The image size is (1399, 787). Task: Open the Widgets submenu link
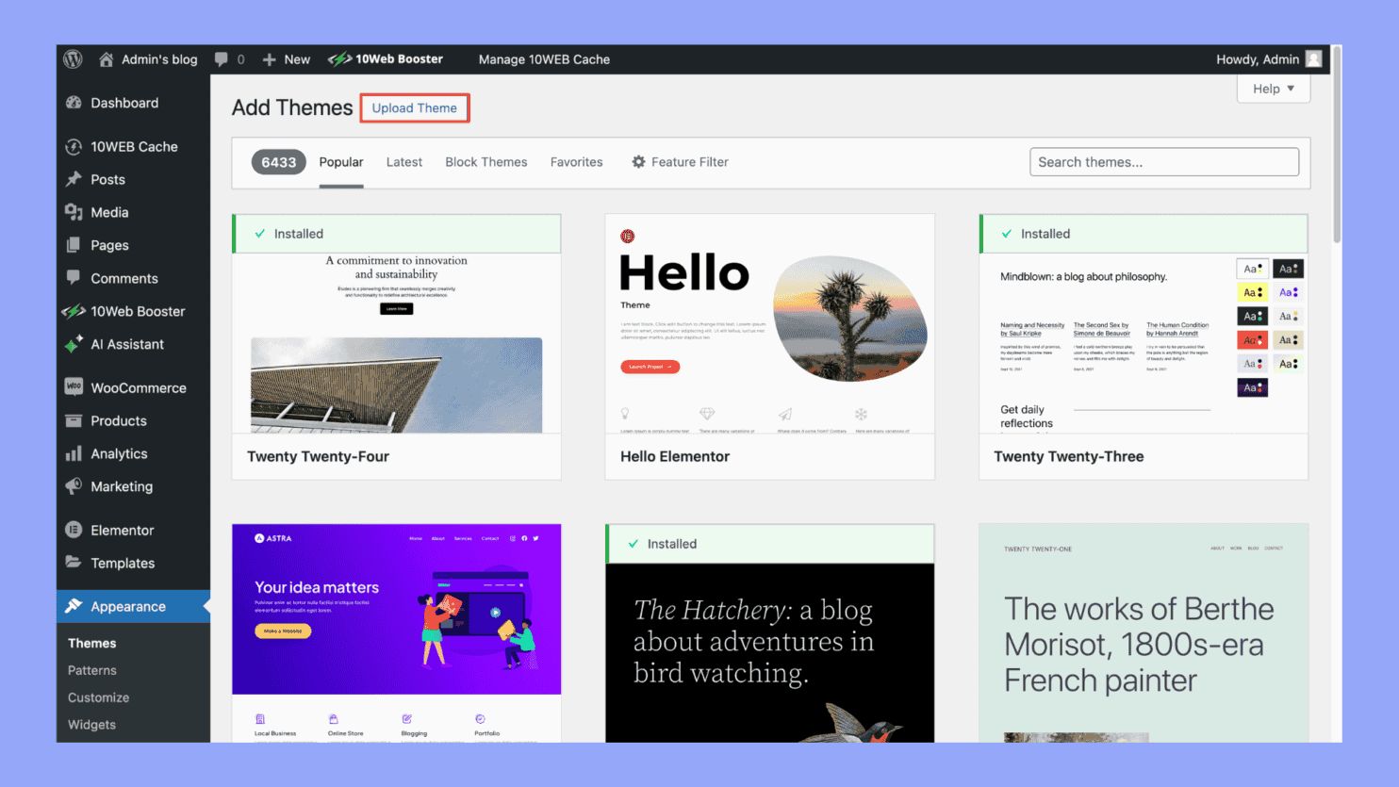[91, 725]
